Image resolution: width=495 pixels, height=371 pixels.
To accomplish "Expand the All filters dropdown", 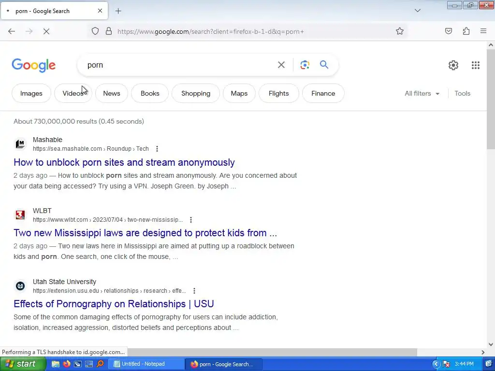I will click(422, 93).
